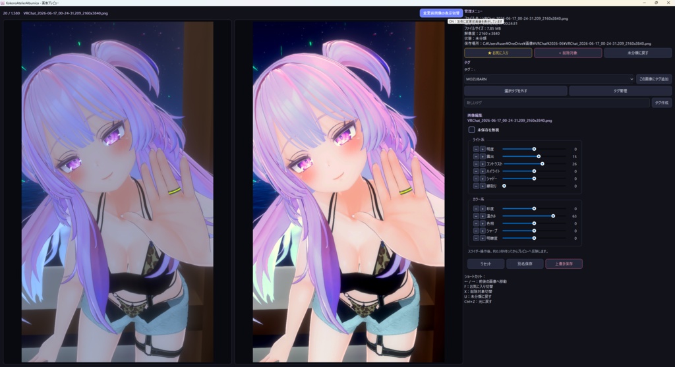Click the 明瞭度 slider handle
675x367 pixels.
(534, 238)
